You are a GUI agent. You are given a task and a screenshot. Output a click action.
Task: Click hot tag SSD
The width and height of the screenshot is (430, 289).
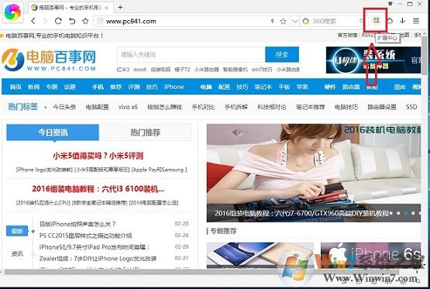coord(411,107)
